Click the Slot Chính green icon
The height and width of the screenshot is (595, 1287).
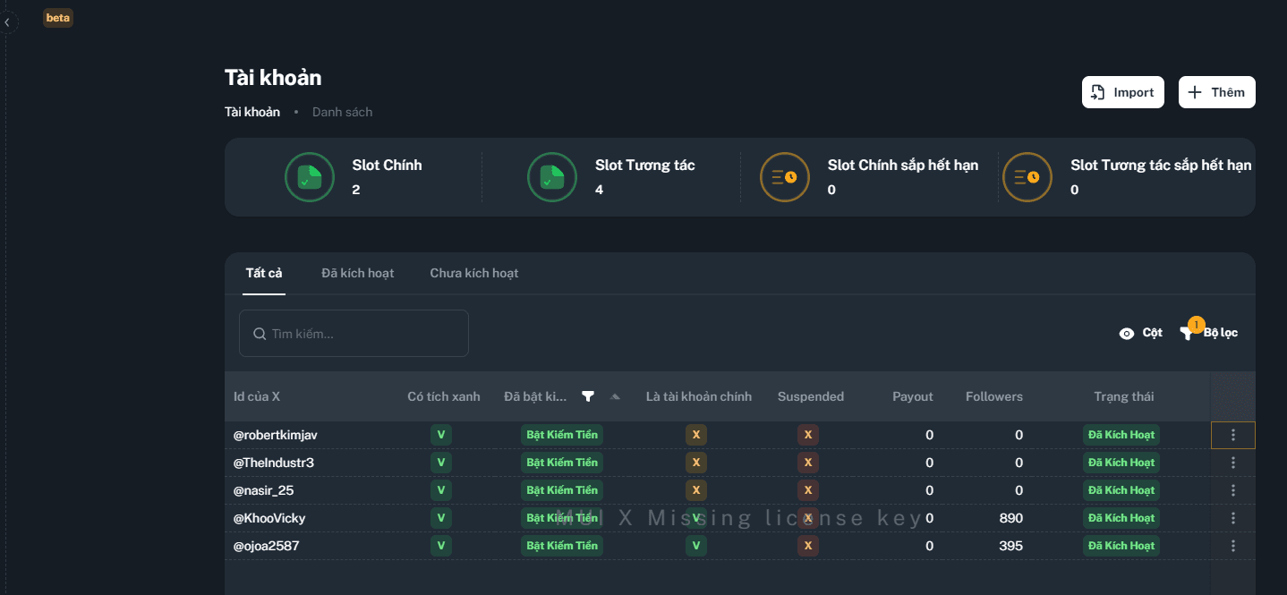point(310,177)
